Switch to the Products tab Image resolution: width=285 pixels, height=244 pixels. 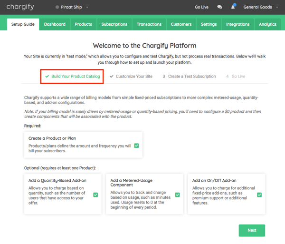[84, 24]
